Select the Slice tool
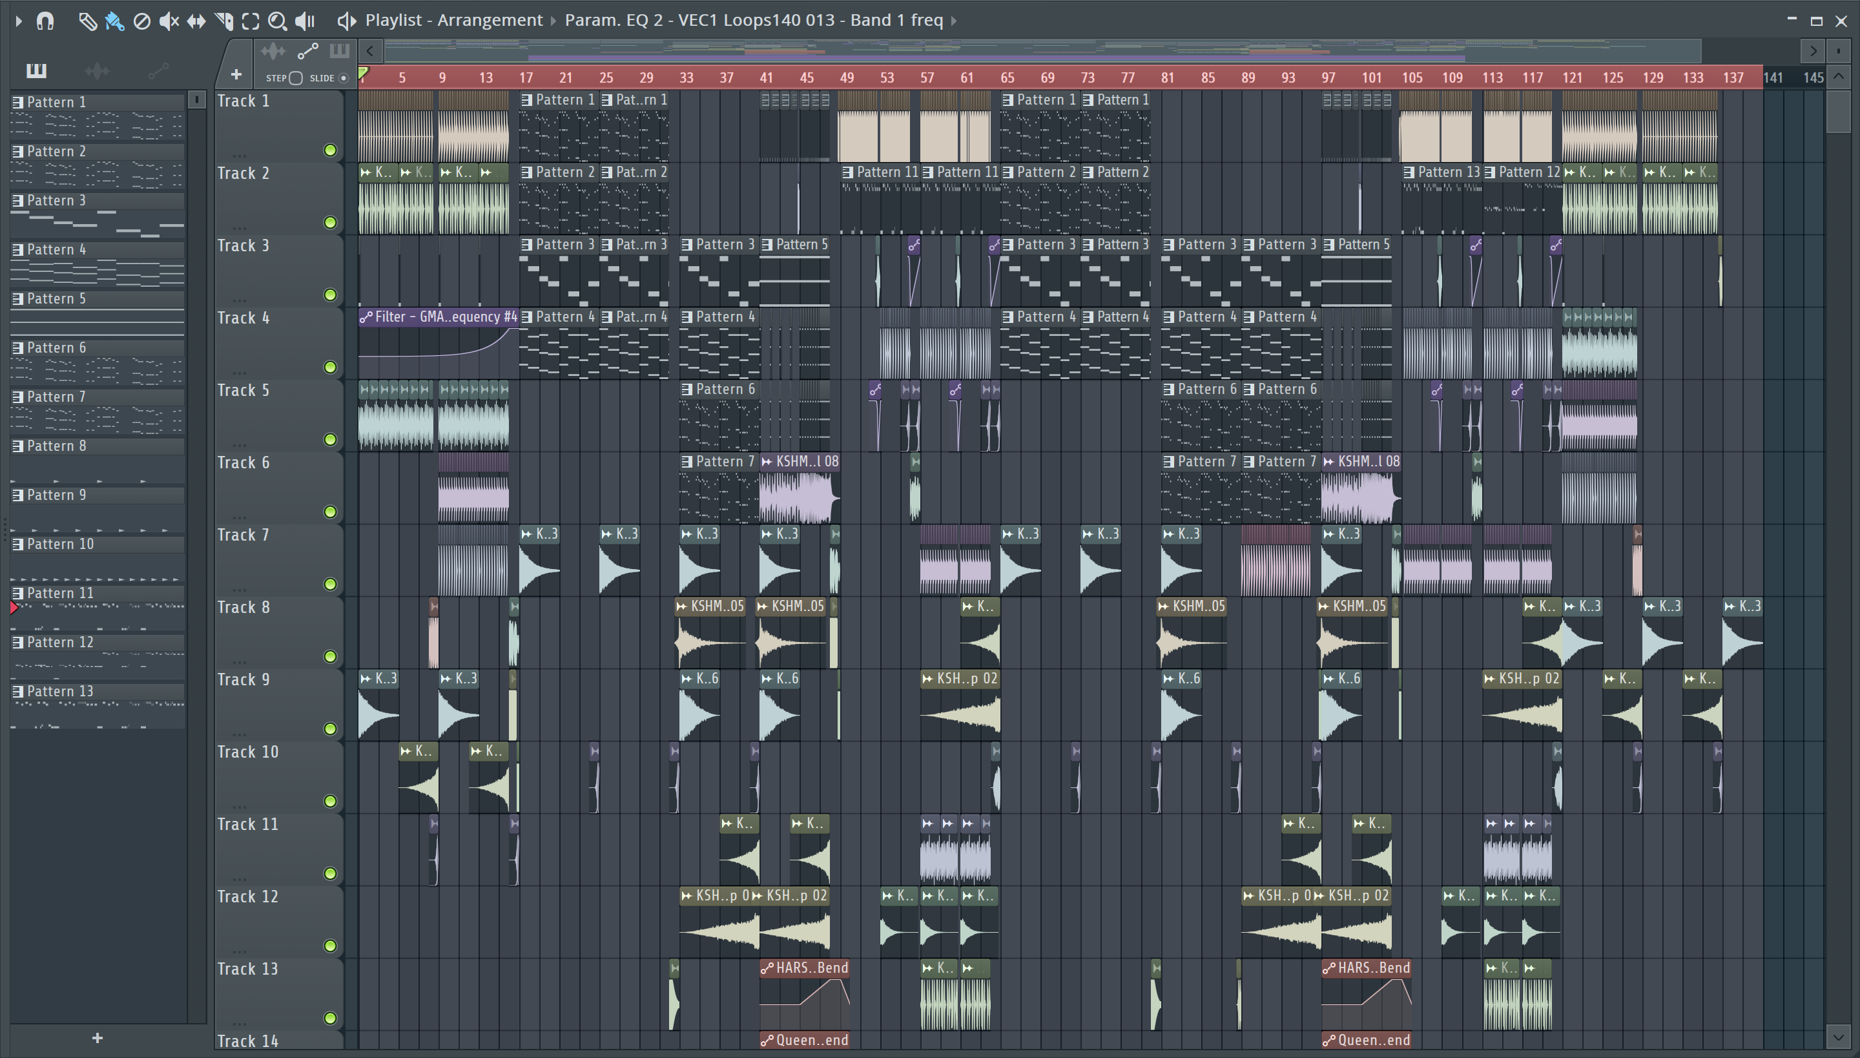The image size is (1860, 1058). click(223, 21)
